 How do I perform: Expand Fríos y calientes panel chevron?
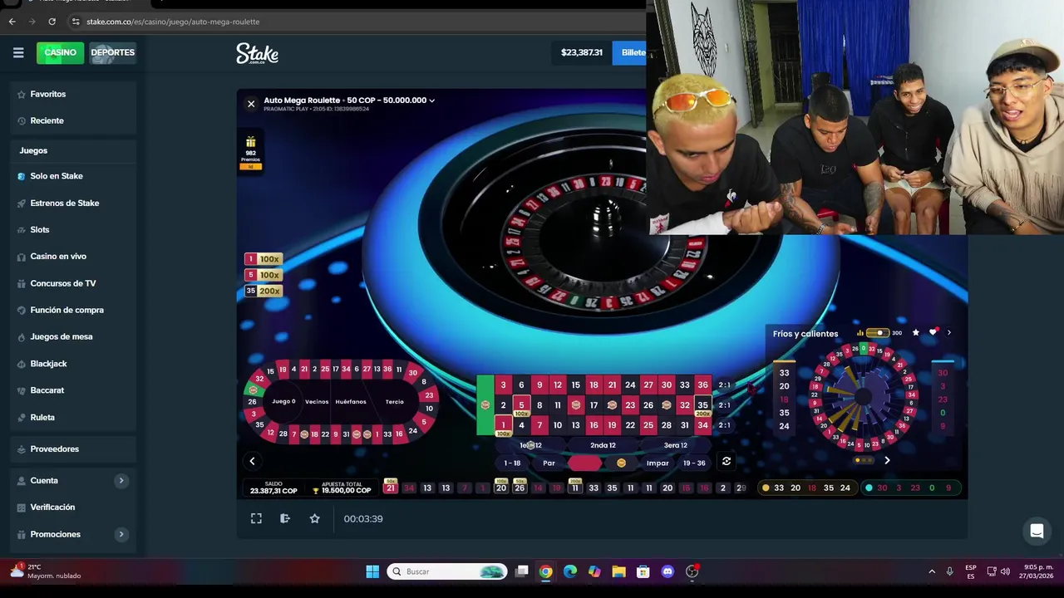[949, 333]
